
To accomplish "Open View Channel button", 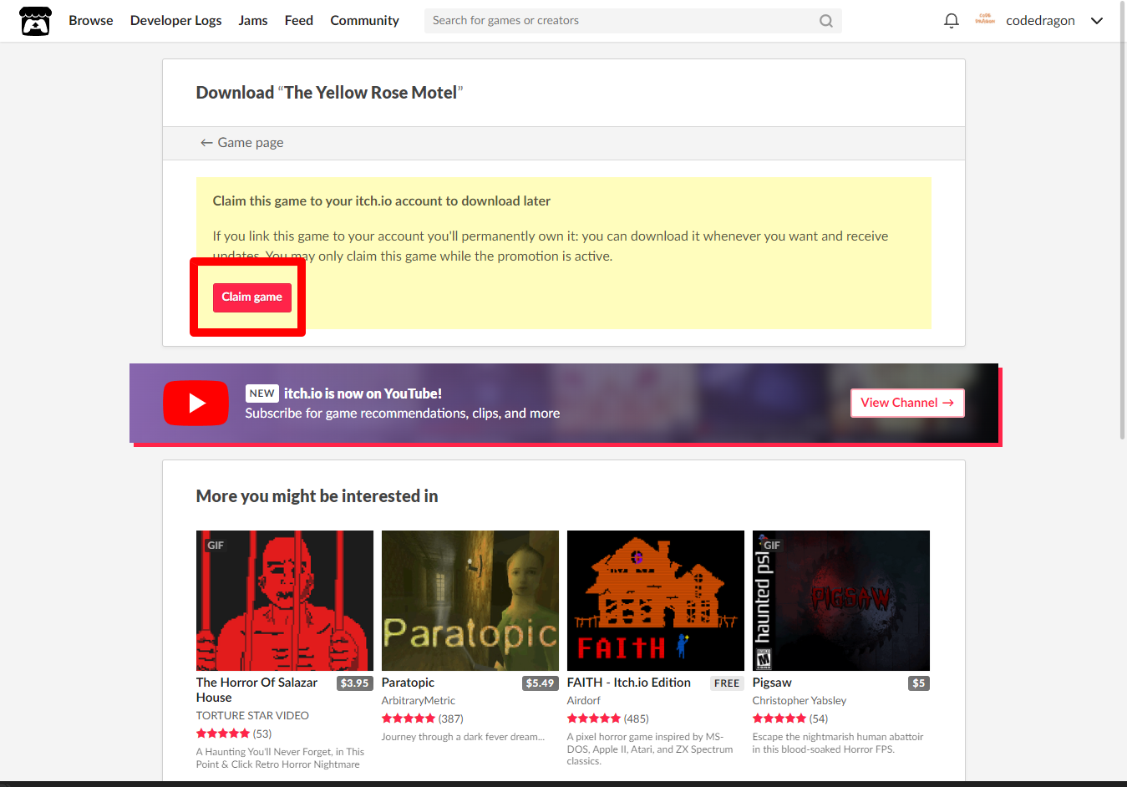I will (x=907, y=403).
